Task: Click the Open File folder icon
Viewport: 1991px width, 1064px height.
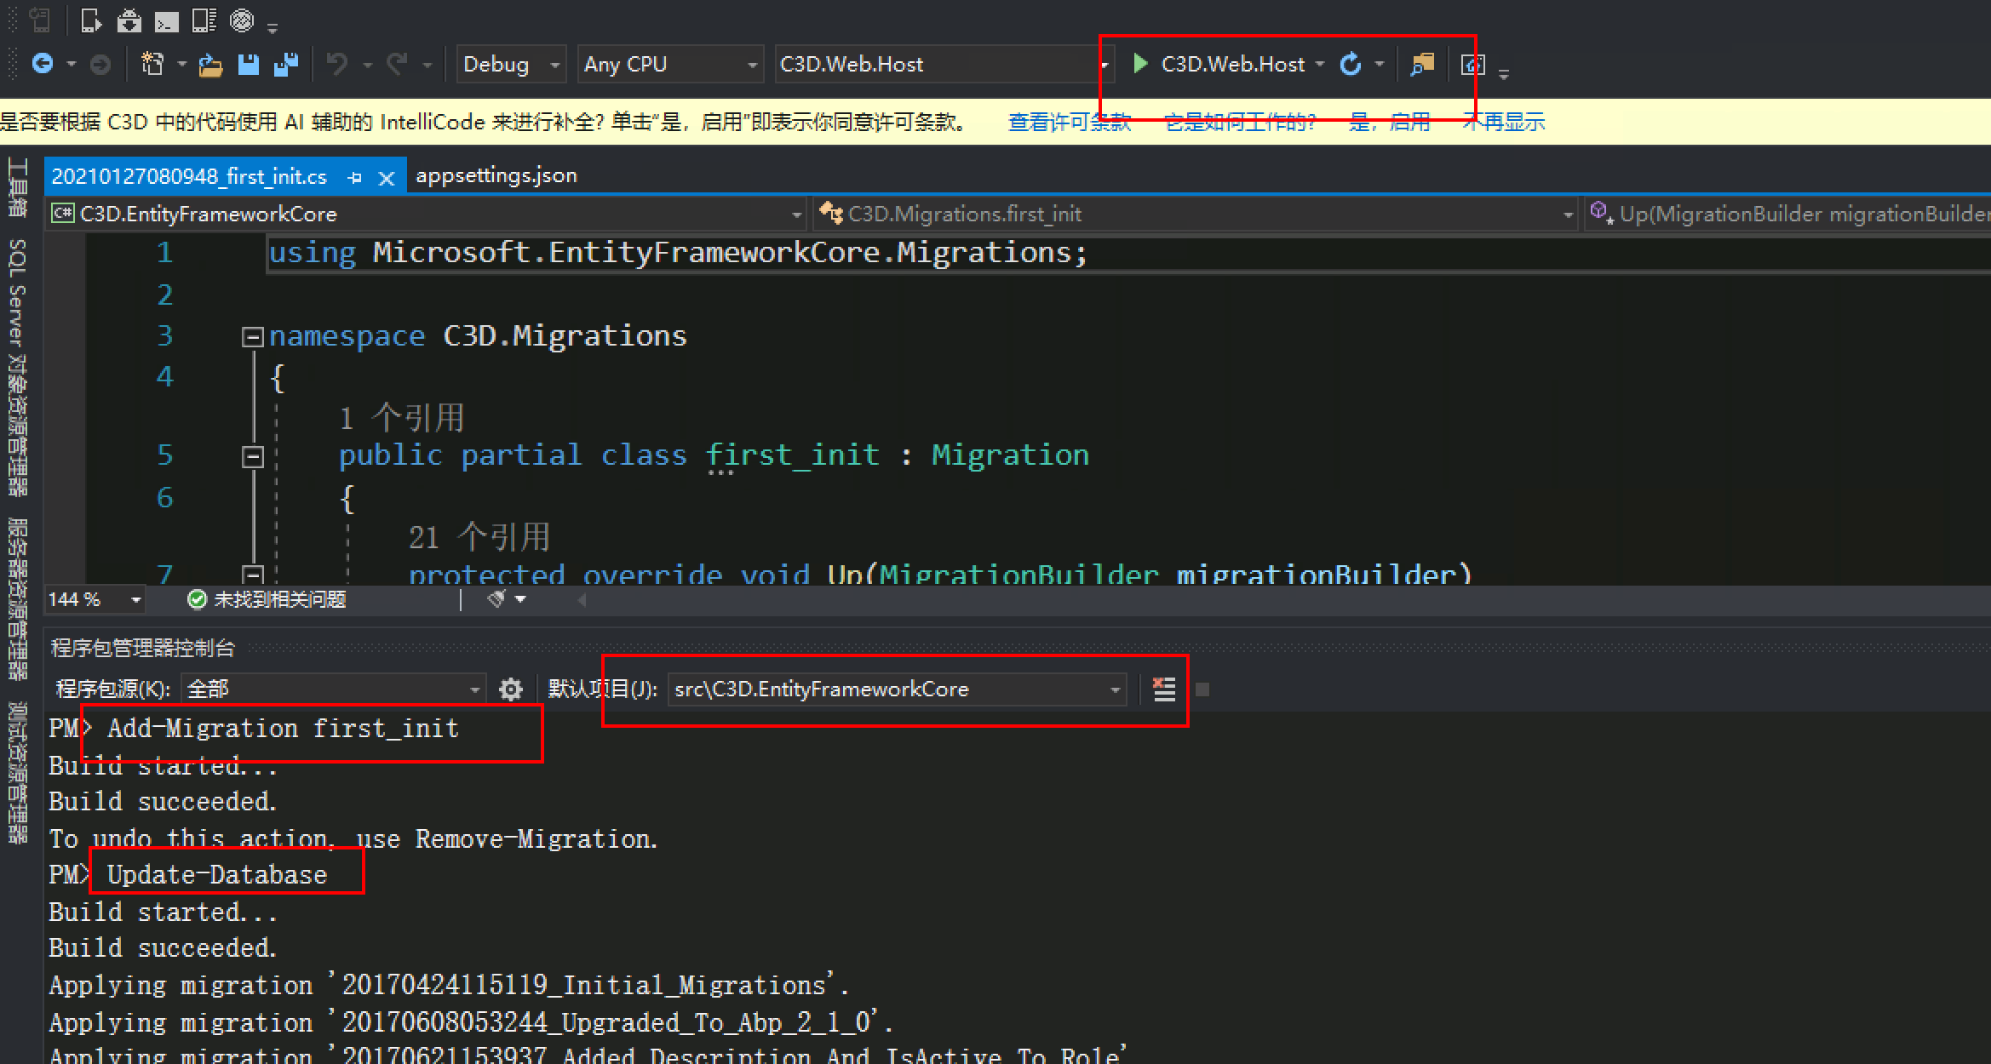Action: click(x=210, y=65)
